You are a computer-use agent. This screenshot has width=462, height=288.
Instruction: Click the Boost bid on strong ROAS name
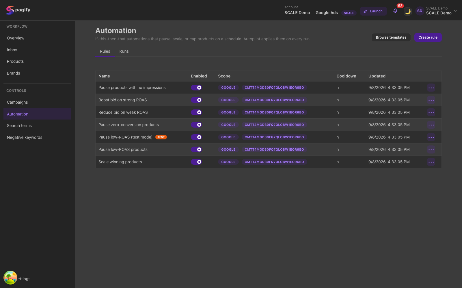point(123,100)
